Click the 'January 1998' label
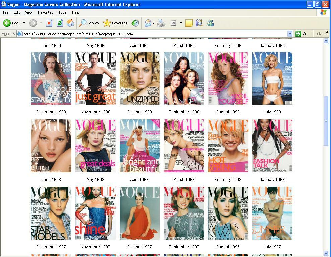This screenshot has width=331, height=257. pyautogui.click(x=272, y=179)
